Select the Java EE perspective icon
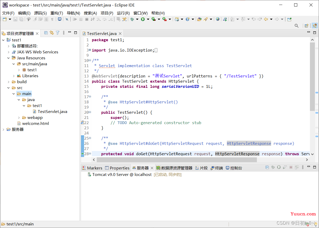This screenshot has height=228, width=319. (x=315, y=26)
